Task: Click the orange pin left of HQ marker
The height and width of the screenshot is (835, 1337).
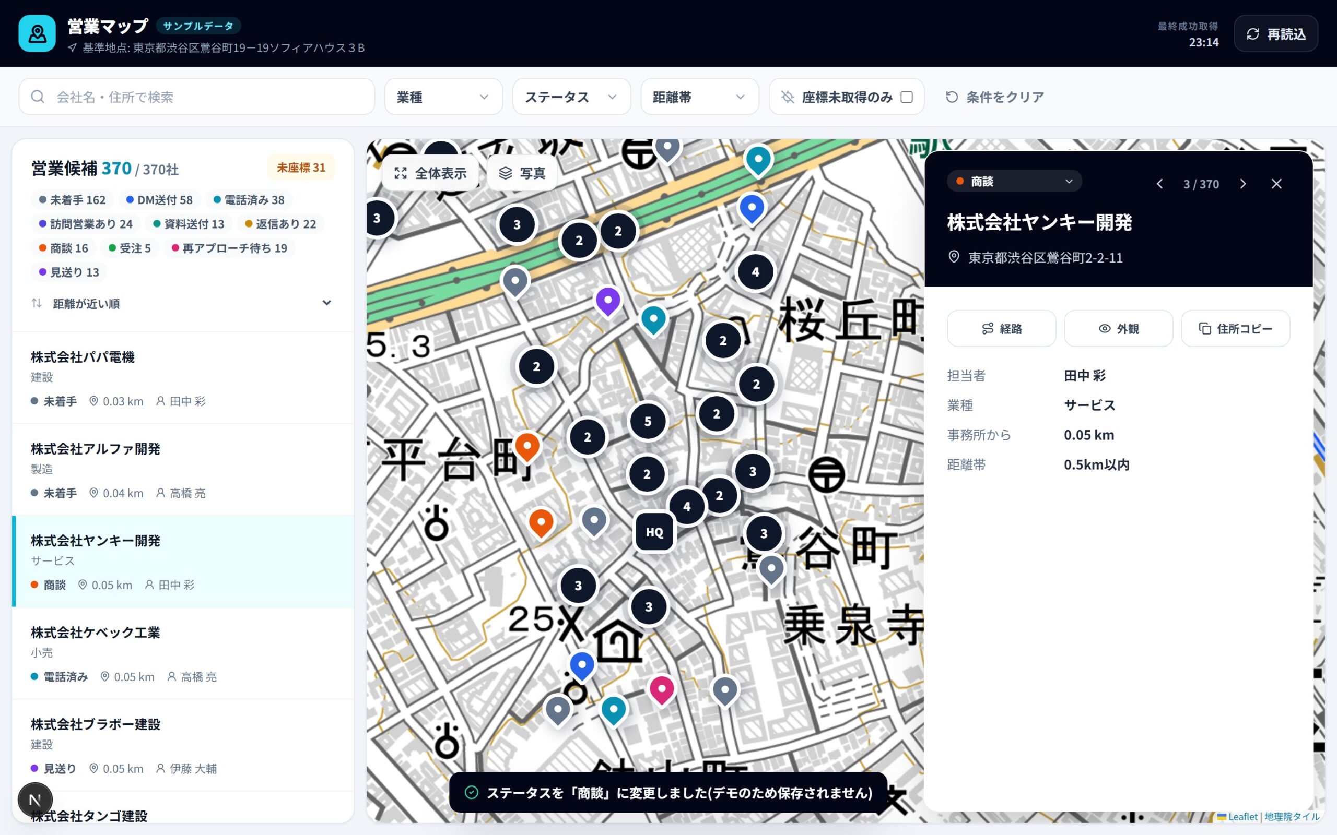Action: click(541, 522)
